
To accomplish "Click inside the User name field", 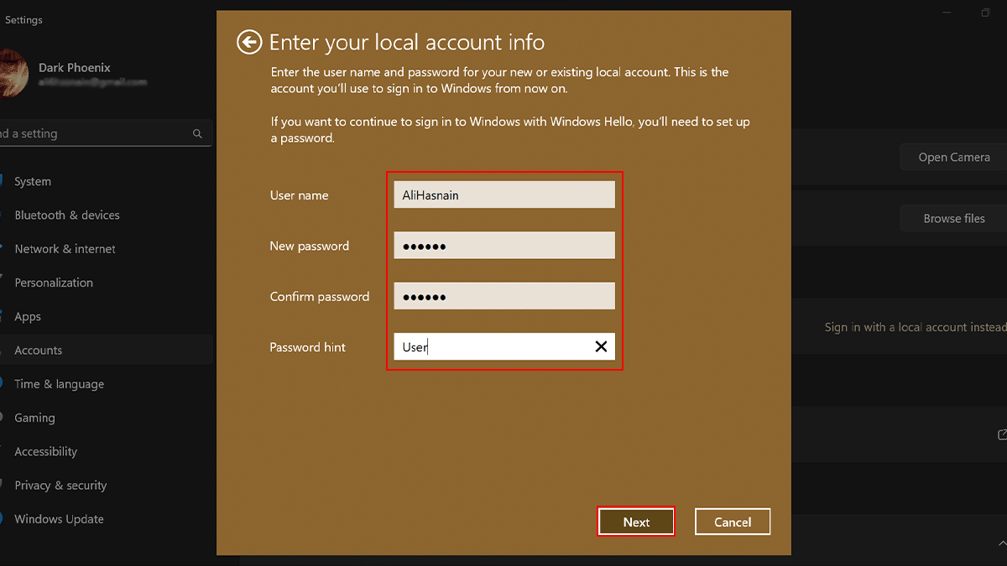I will coord(503,194).
